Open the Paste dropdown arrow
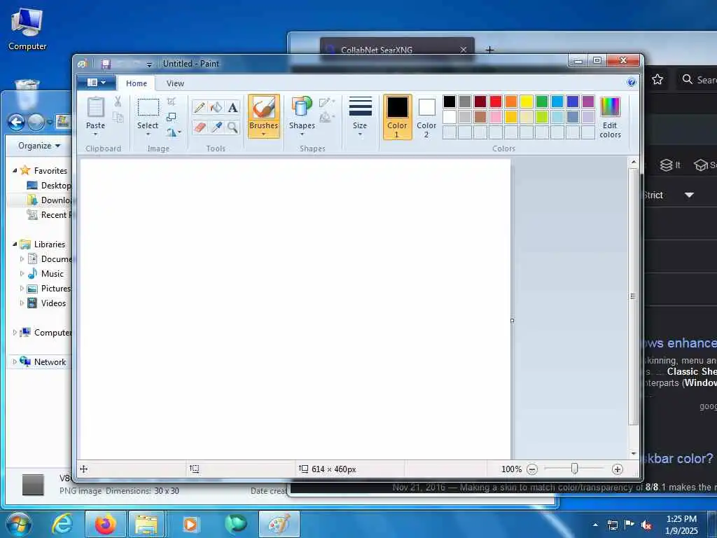 point(95,134)
